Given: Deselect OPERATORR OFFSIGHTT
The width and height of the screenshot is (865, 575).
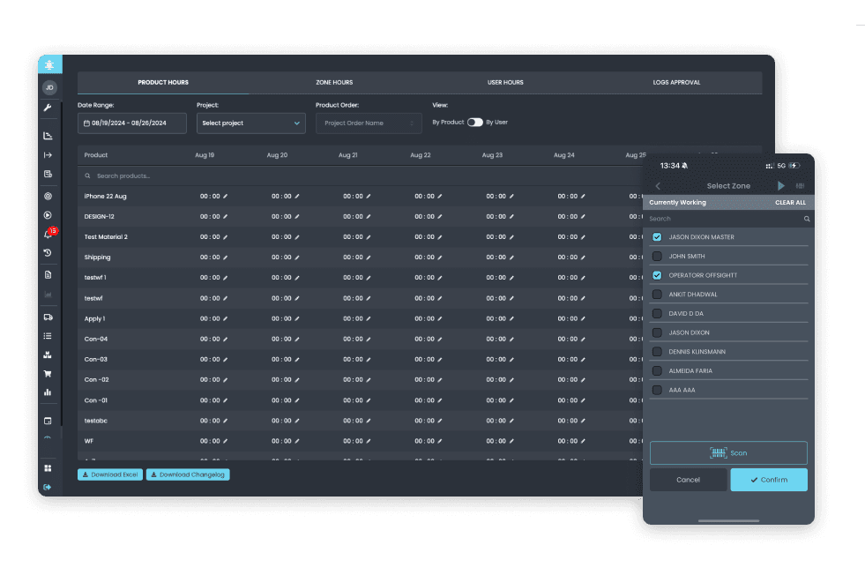Looking at the screenshot, I should [657, 275].
